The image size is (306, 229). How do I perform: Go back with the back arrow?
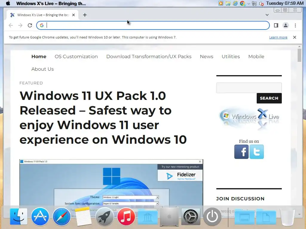tap(11, 25)
